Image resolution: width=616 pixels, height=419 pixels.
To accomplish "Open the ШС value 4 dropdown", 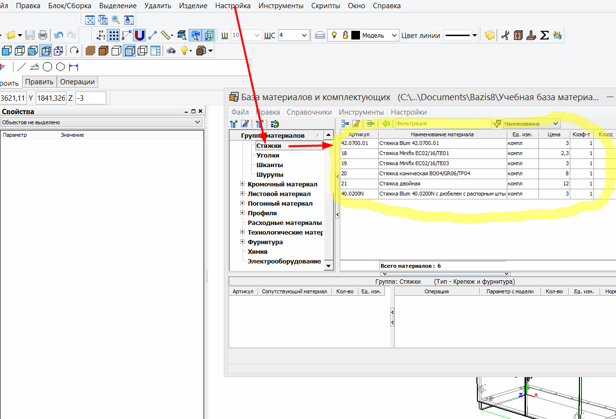I will pos(304,35).
